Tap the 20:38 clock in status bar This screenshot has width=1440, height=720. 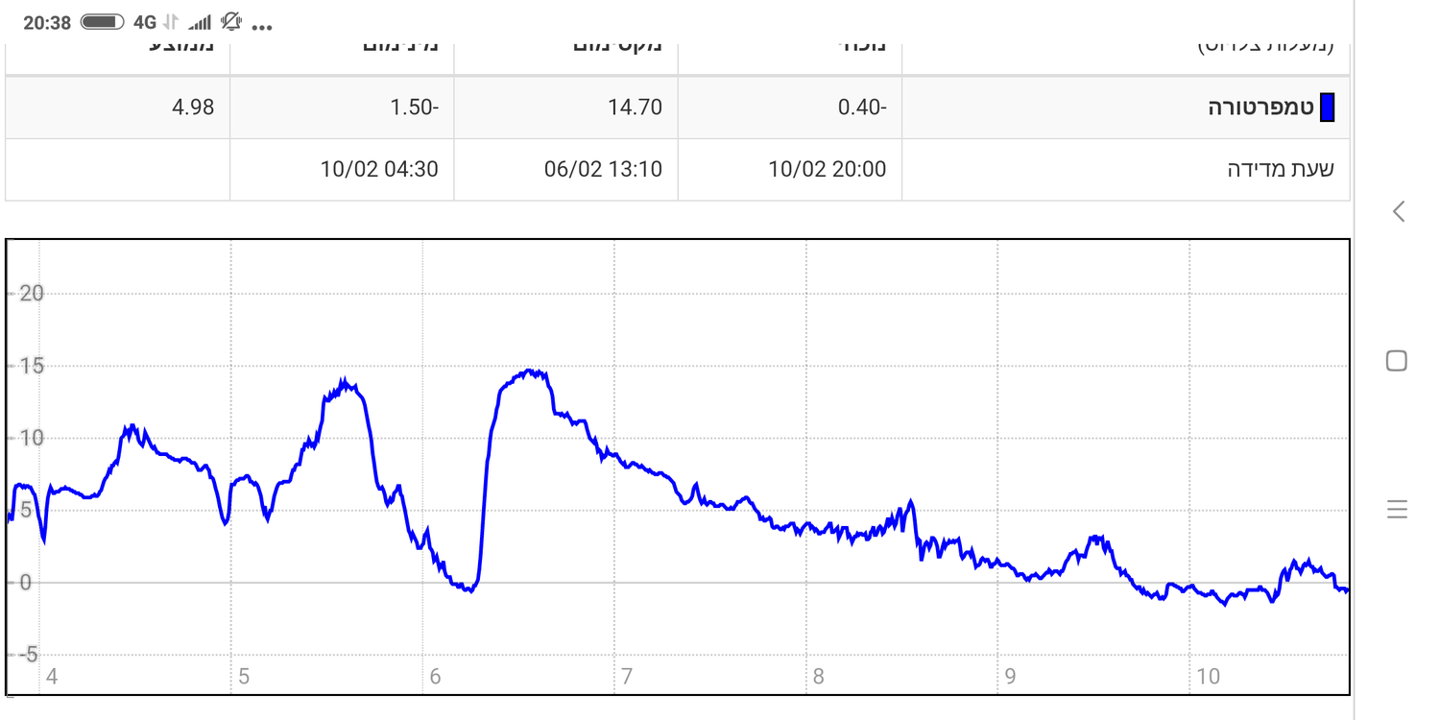click(47, 23)
